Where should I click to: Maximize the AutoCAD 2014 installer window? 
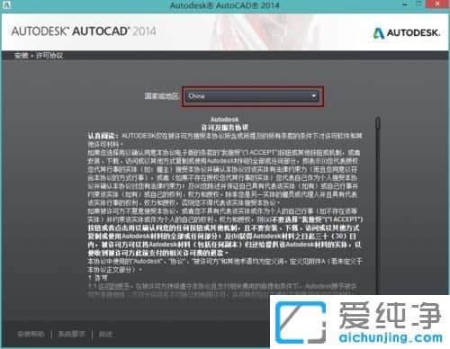pos(419,4)
